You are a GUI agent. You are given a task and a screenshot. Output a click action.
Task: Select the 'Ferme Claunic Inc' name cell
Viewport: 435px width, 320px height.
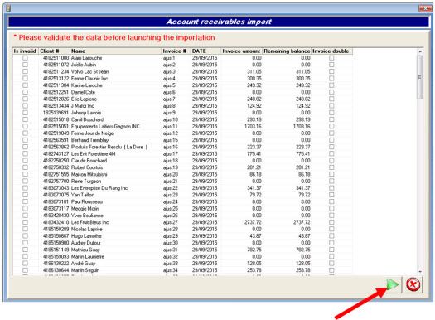[x=89, y=79]
